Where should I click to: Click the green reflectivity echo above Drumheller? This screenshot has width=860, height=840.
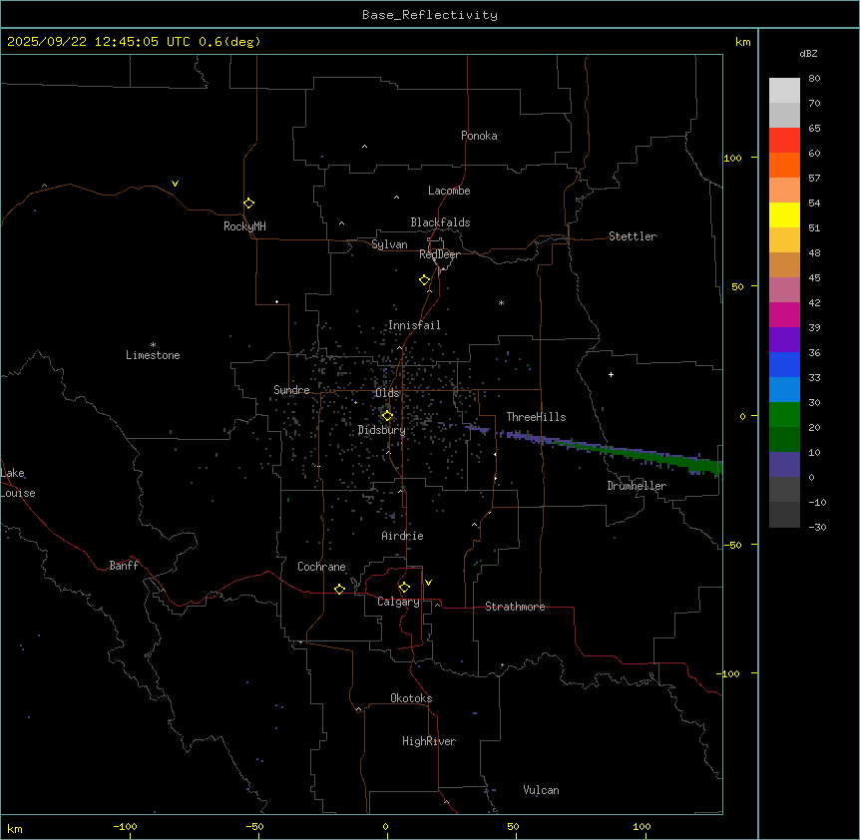[x=658, y=455]
